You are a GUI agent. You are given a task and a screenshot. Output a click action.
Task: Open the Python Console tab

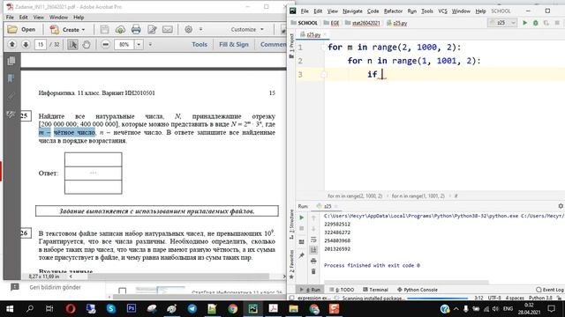coord(418,290)
